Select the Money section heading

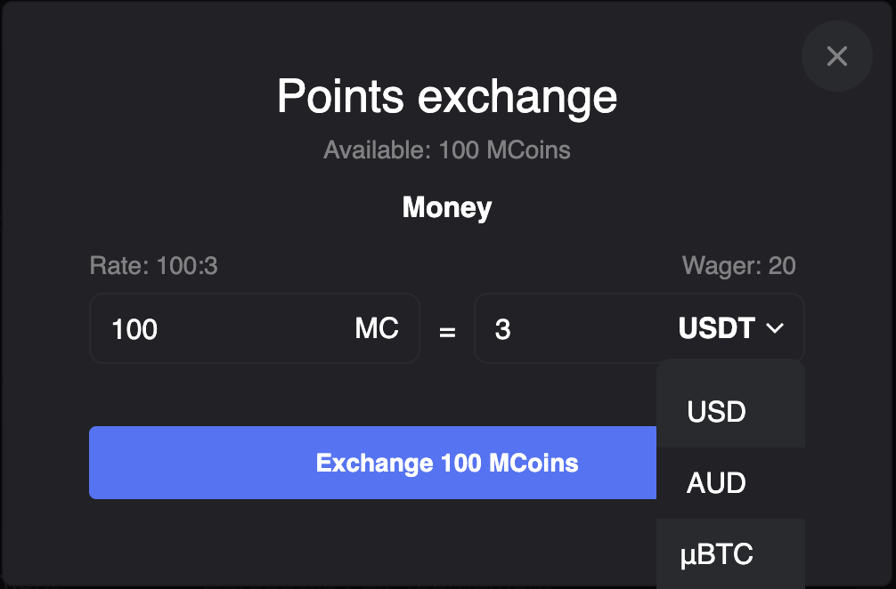click(447, 207)
